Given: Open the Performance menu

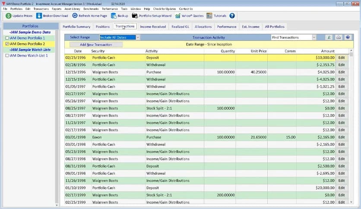Looking at the screenshot, I should coord(110,9).
